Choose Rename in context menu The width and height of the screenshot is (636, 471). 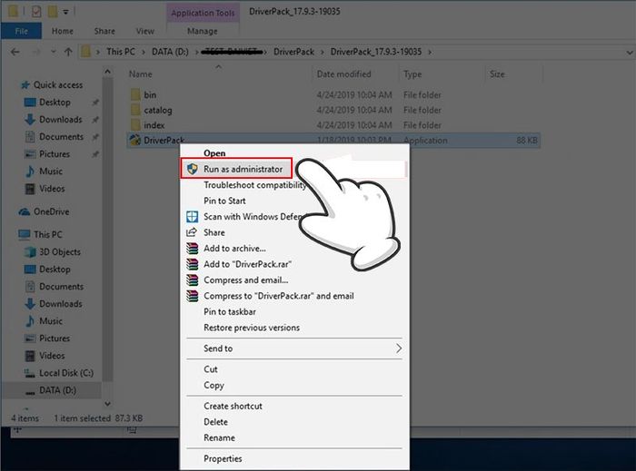pyautogui.click(x=219, y=437)
